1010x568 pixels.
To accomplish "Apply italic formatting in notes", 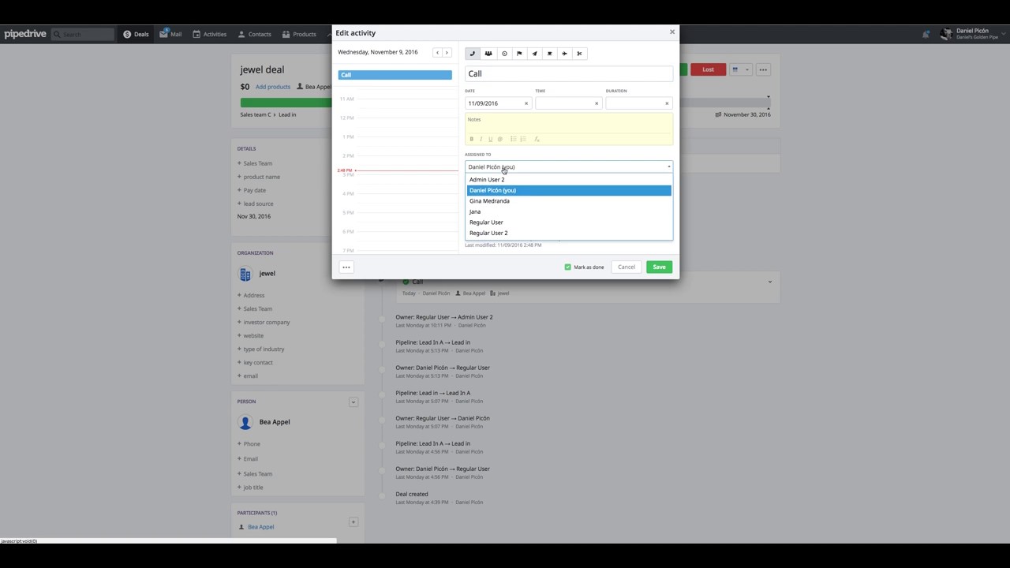I will coord(481,139).
